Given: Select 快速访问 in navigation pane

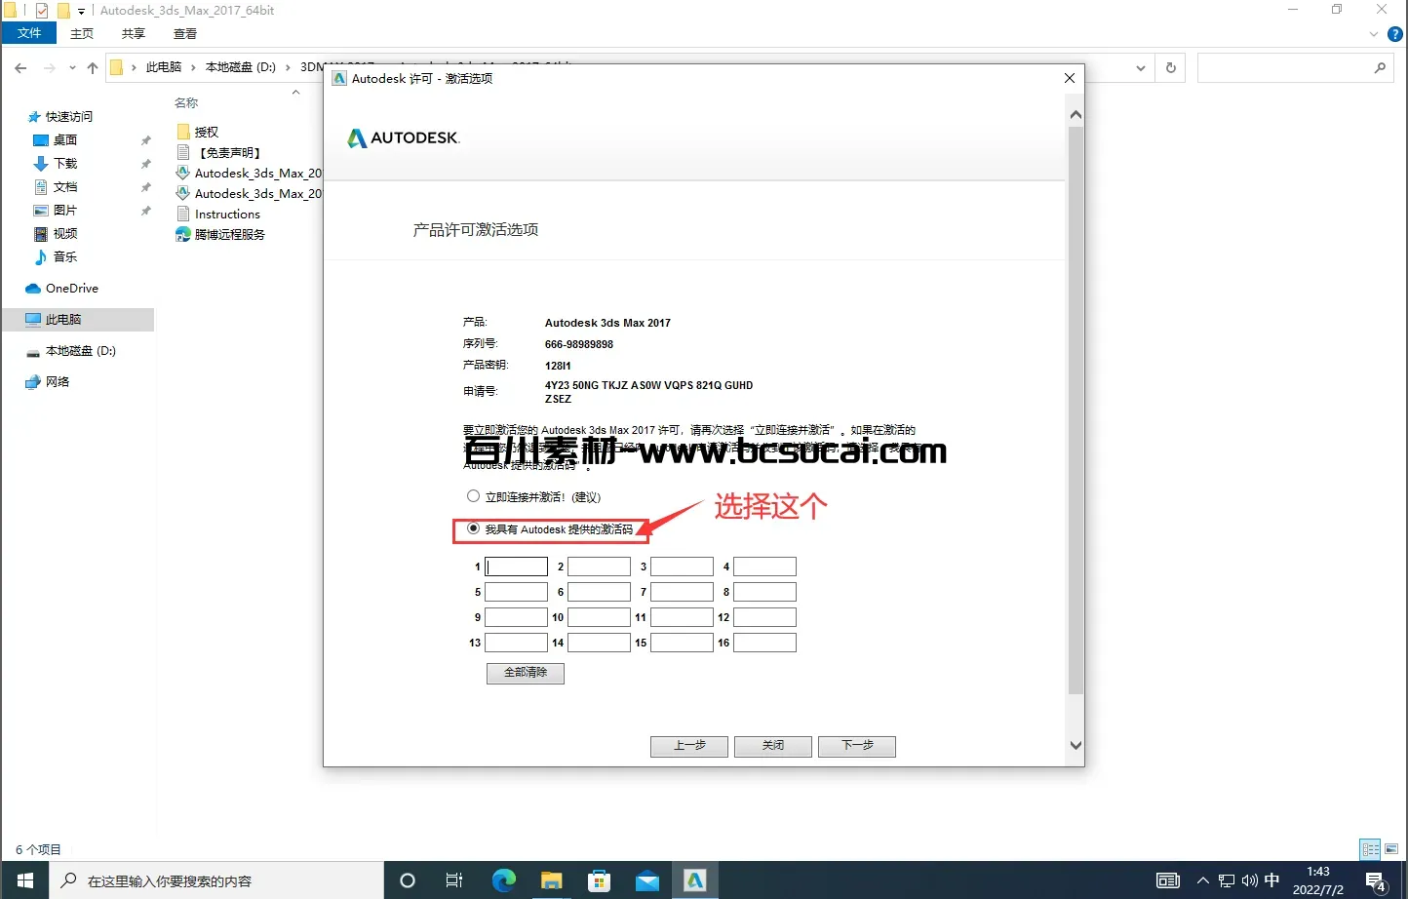Looking at the screenshot, I should pos(68,116).
